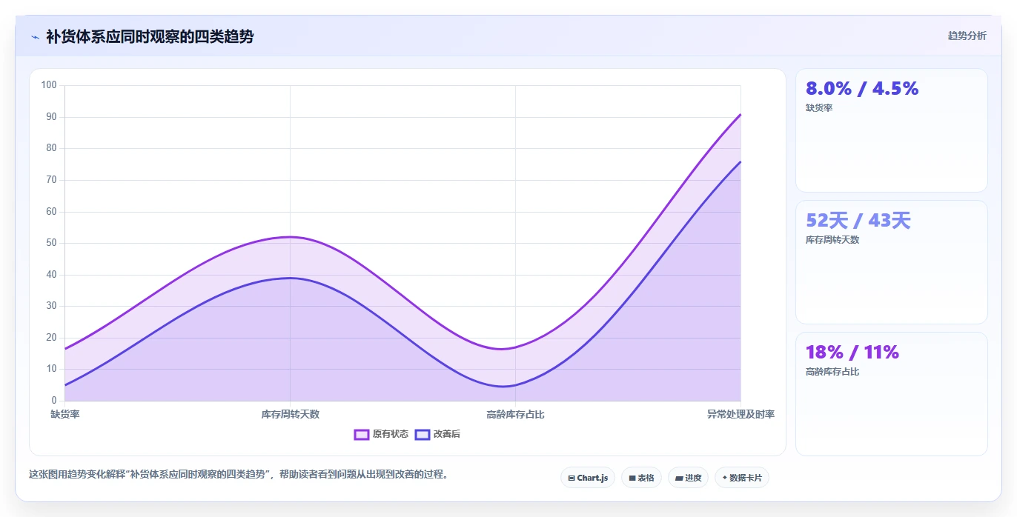Click the 50 y-axis tick label

[x=51, y=243]
